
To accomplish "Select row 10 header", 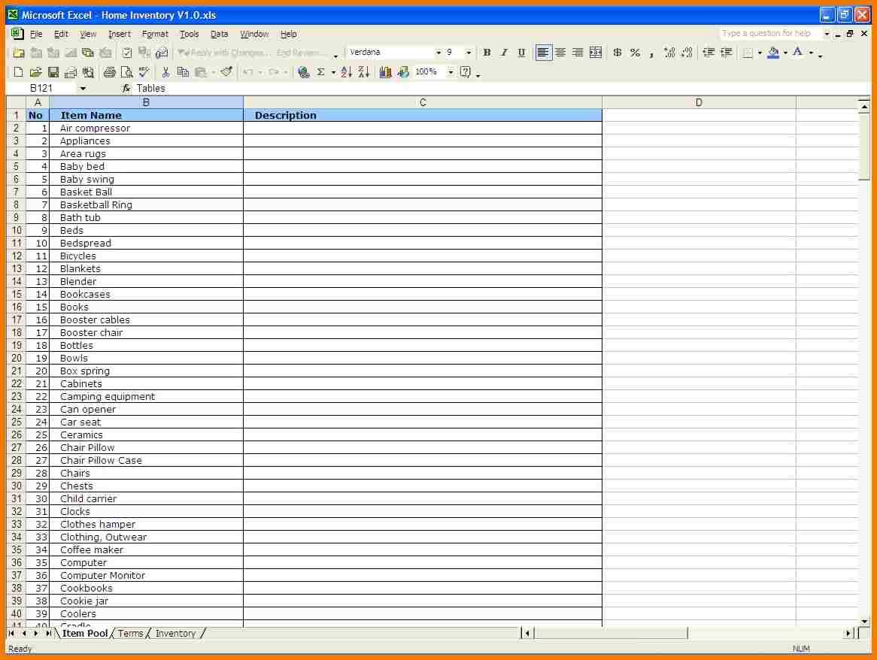I will [17, 230].
